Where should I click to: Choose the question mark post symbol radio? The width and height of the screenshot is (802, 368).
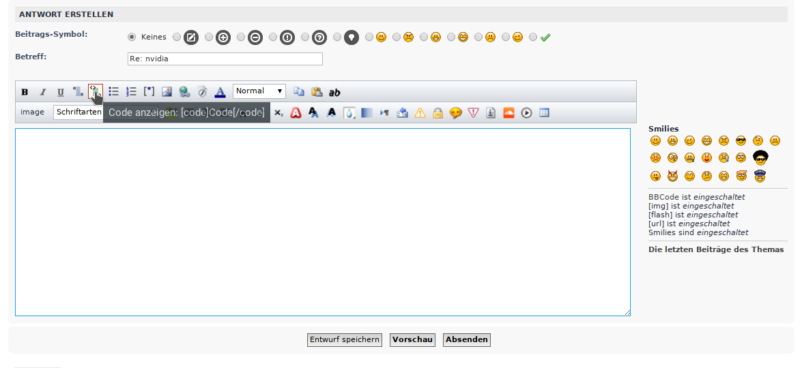click(x=305, y=37)
